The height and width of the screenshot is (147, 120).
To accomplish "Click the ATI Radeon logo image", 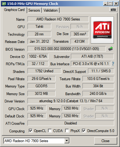I will pos(102,30).
